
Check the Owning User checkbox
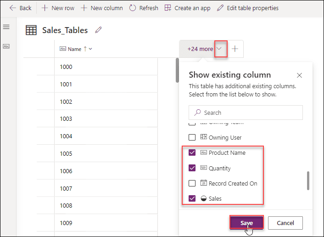(x=192, y=137)
